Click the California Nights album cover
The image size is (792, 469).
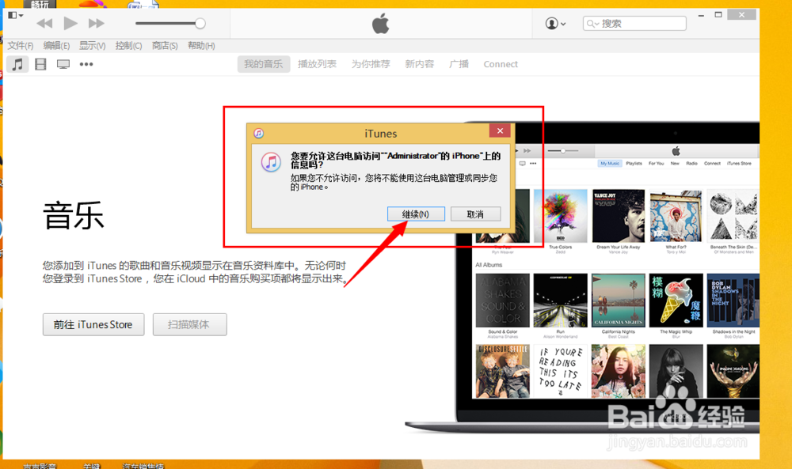coord(619,301)
